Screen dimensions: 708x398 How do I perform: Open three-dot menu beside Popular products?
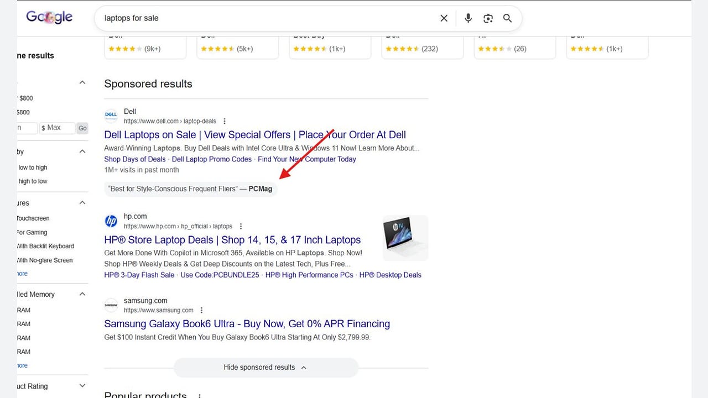tap(200, 396)
